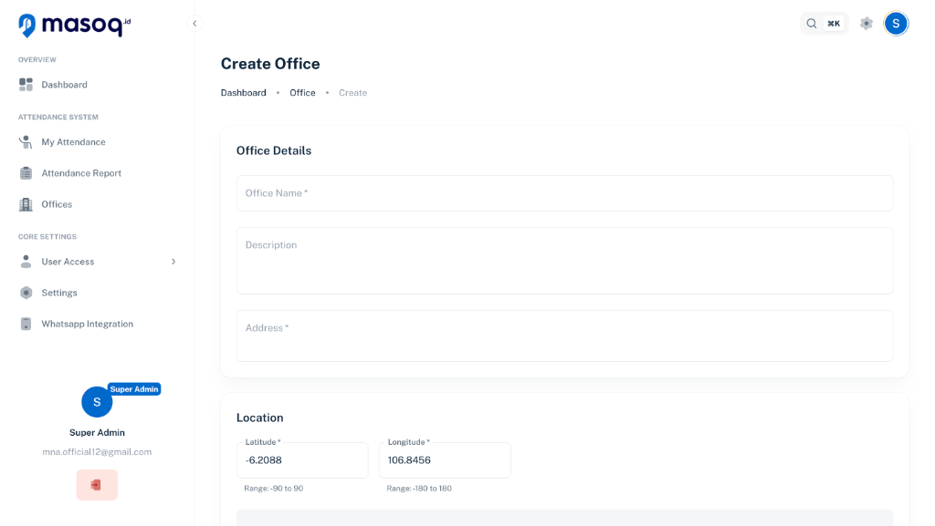Navigate to Dashboard via the breadcrumb
The height and width of the screenshot is (526, 935).
(x=243, y=92)
